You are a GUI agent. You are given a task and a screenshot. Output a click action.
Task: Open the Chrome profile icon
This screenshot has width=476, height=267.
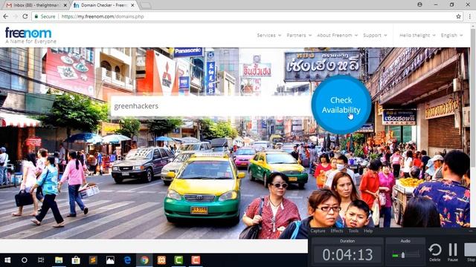click(419, 4)
